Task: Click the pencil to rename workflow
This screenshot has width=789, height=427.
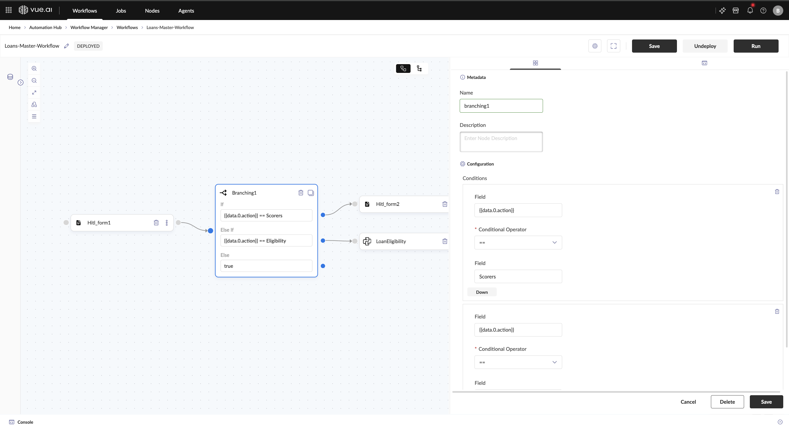Action: 67,46
